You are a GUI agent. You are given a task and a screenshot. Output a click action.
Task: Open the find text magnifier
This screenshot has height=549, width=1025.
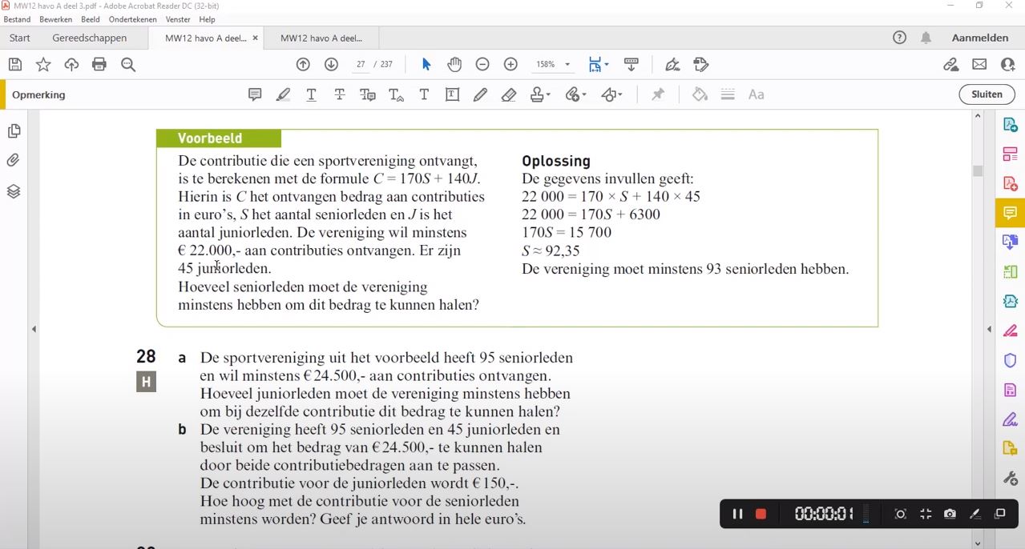coord(128,65)
